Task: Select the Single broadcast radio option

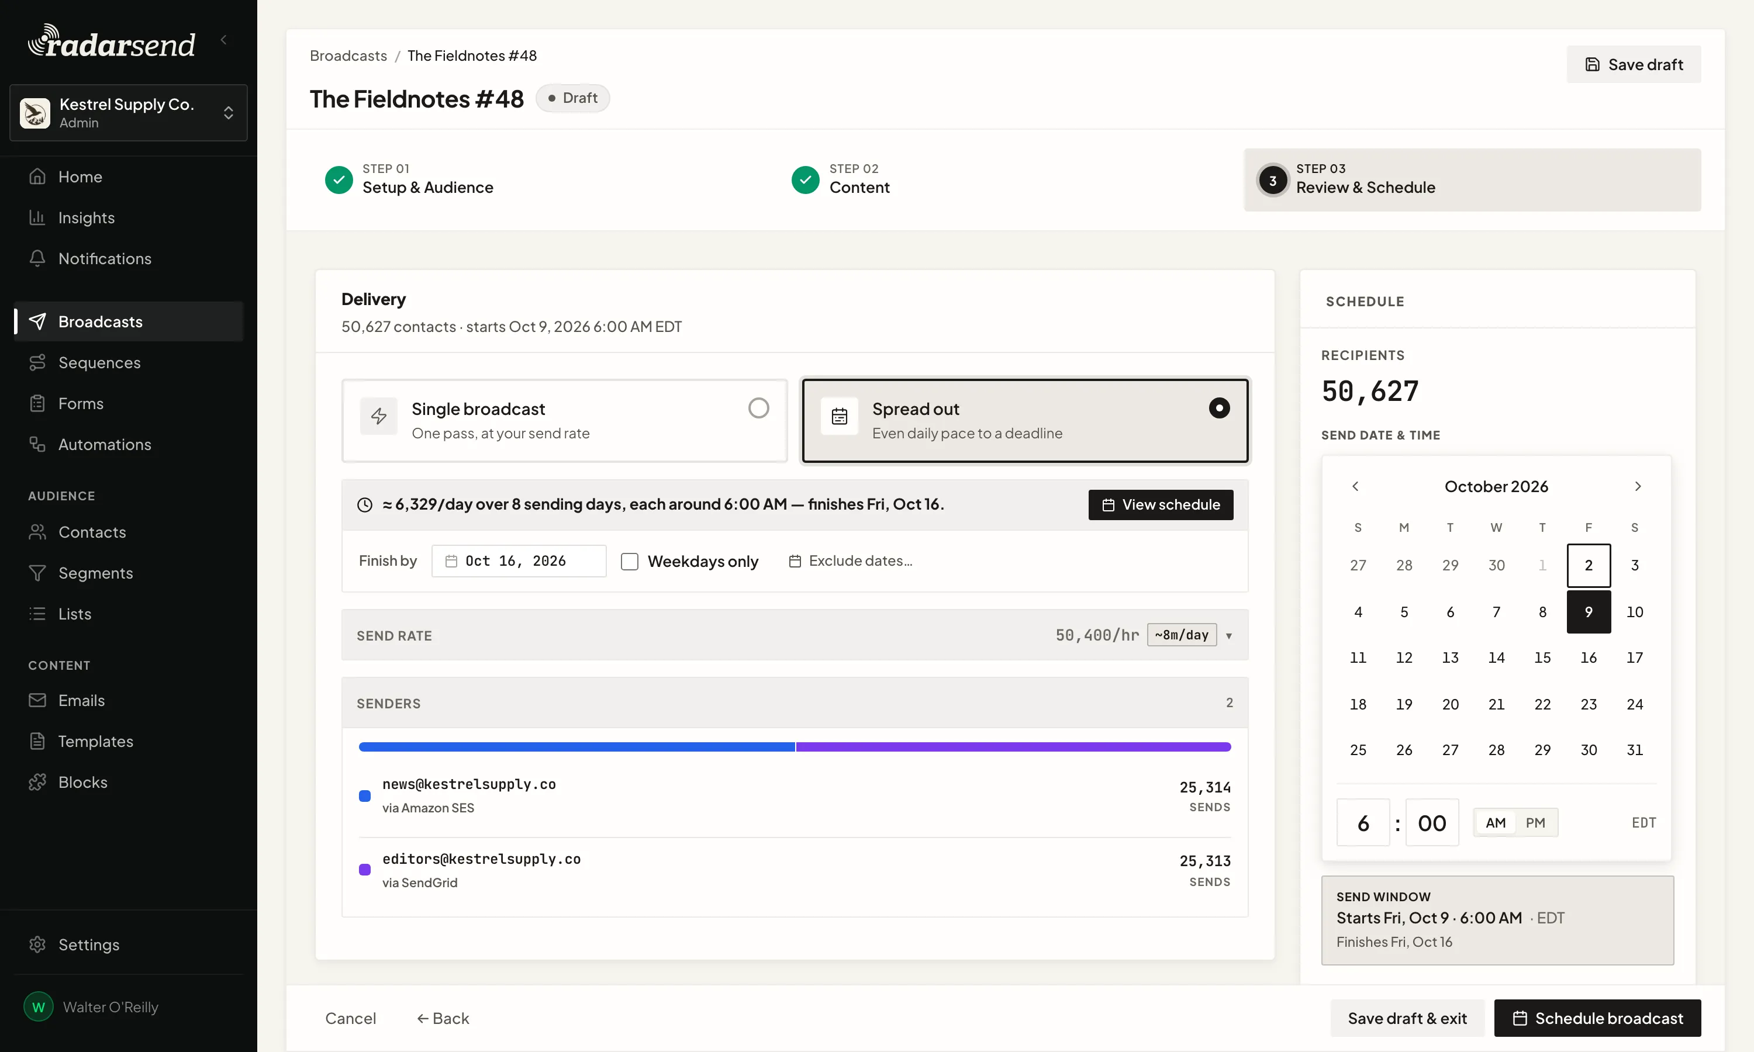Action: 758,409
